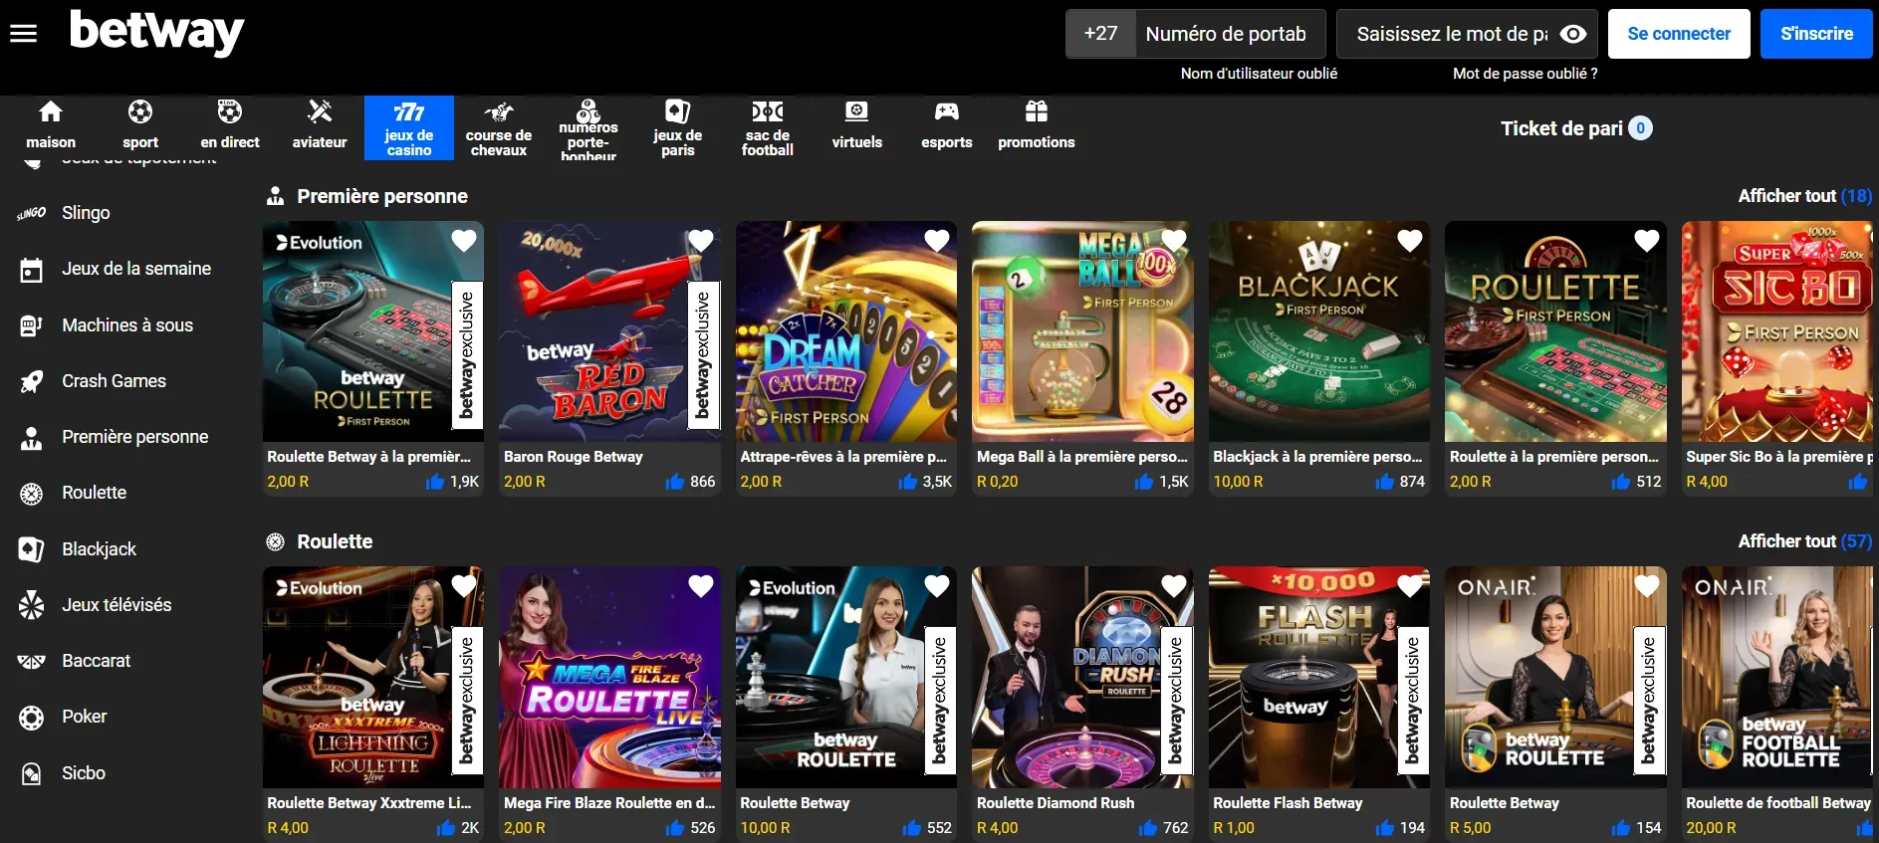Favorite Mega Fire Blaze Roulette heart
Image resolution: width=1879 pixels, height=843 pixels.
point(701,586)
